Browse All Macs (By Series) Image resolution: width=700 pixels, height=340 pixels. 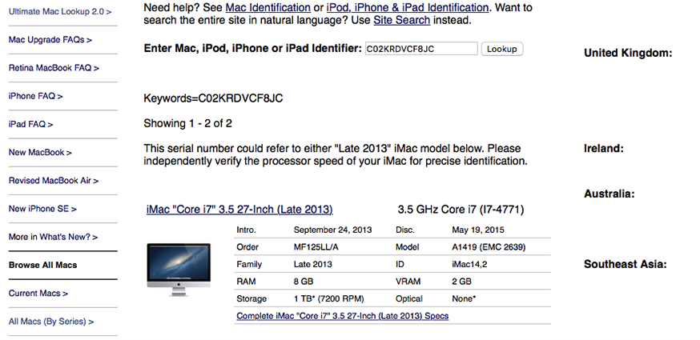(51, 322)
